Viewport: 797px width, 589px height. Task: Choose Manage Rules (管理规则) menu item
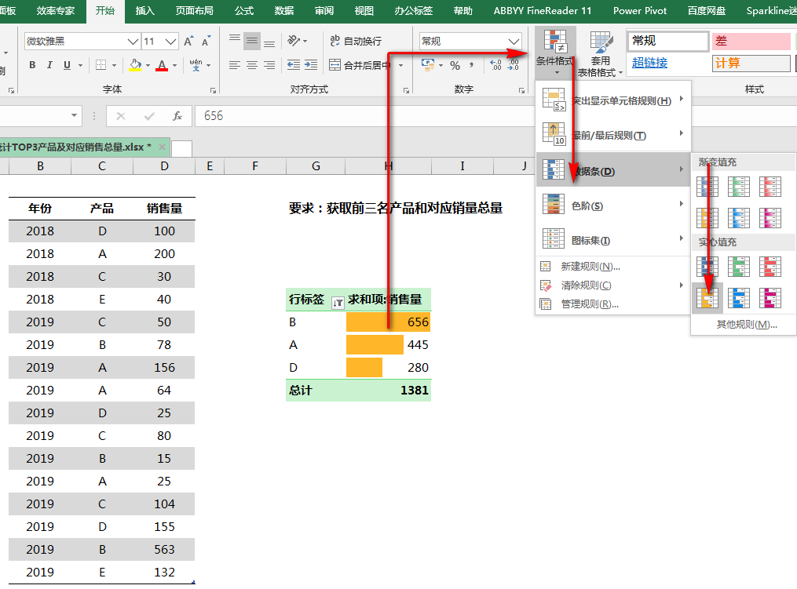pyautogui.click(x=613, y=304)
